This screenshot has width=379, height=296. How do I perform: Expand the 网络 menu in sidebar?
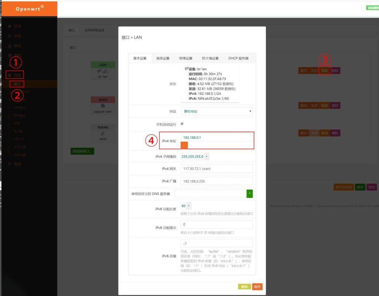[x=15, y=75]
